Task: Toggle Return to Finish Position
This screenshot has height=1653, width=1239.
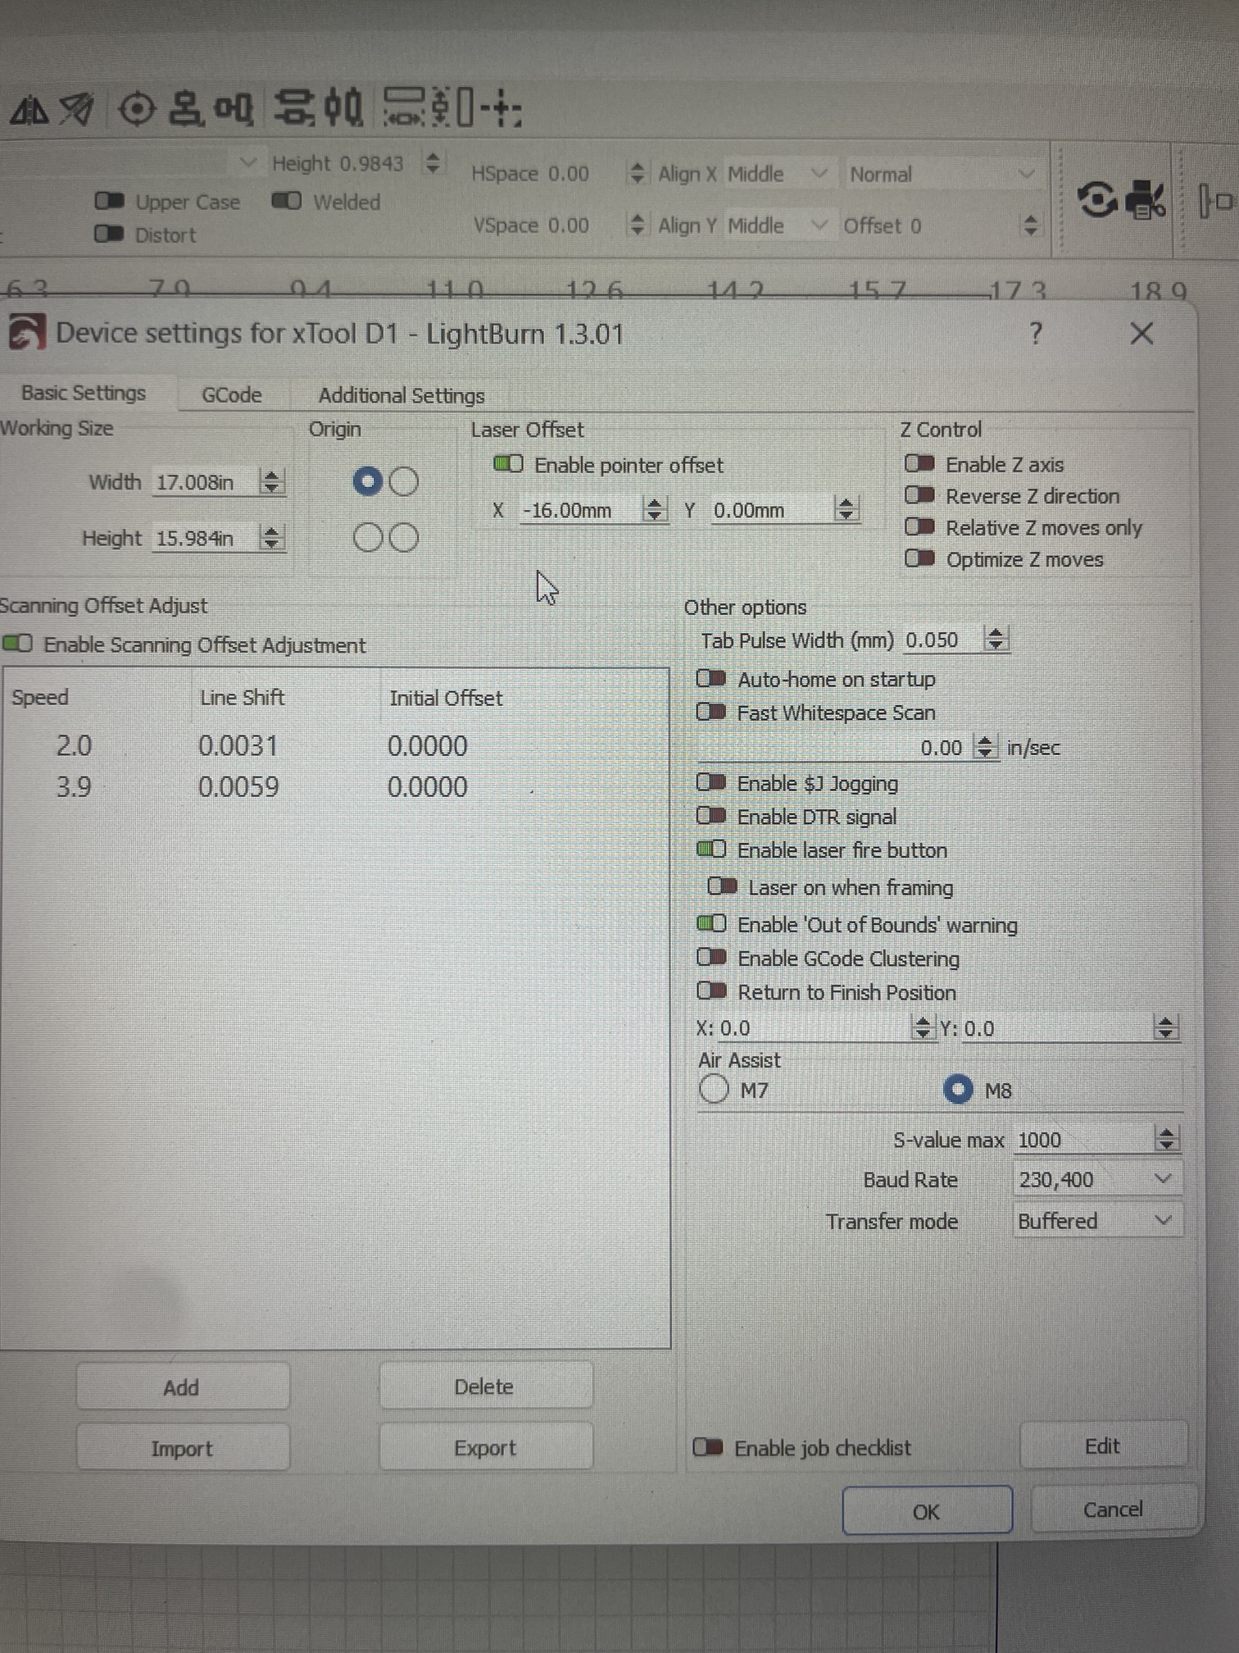Action: pos(710,991)
